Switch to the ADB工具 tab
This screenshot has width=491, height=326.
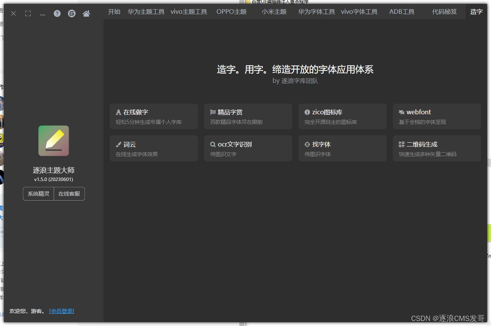(x=402, y=12)
